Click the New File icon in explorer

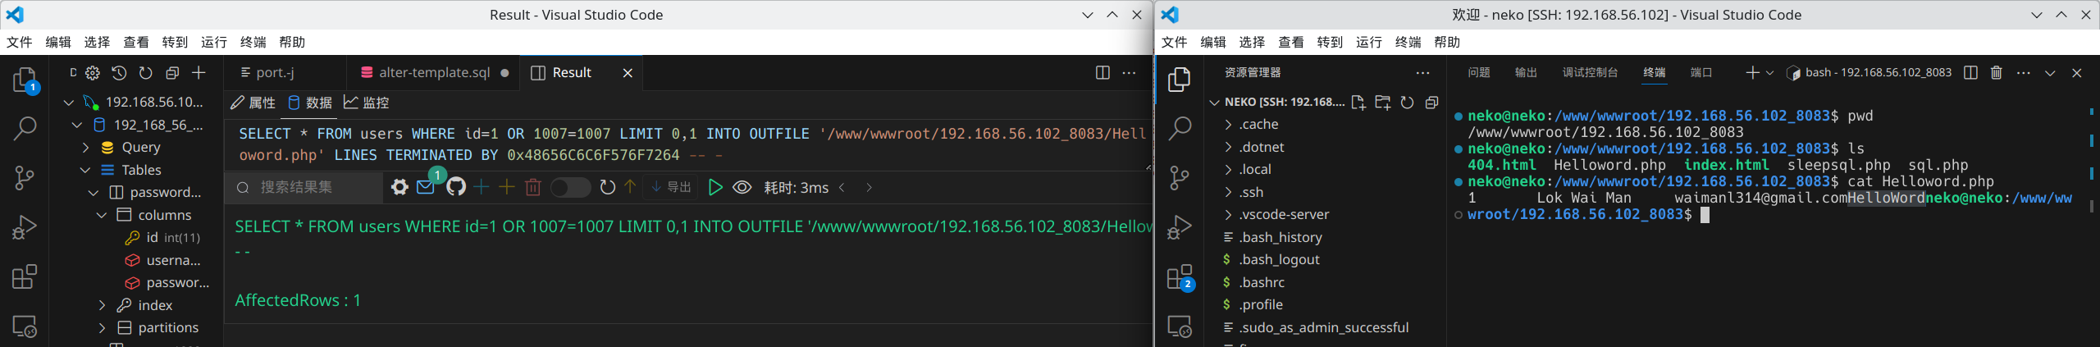[1358, 103]
